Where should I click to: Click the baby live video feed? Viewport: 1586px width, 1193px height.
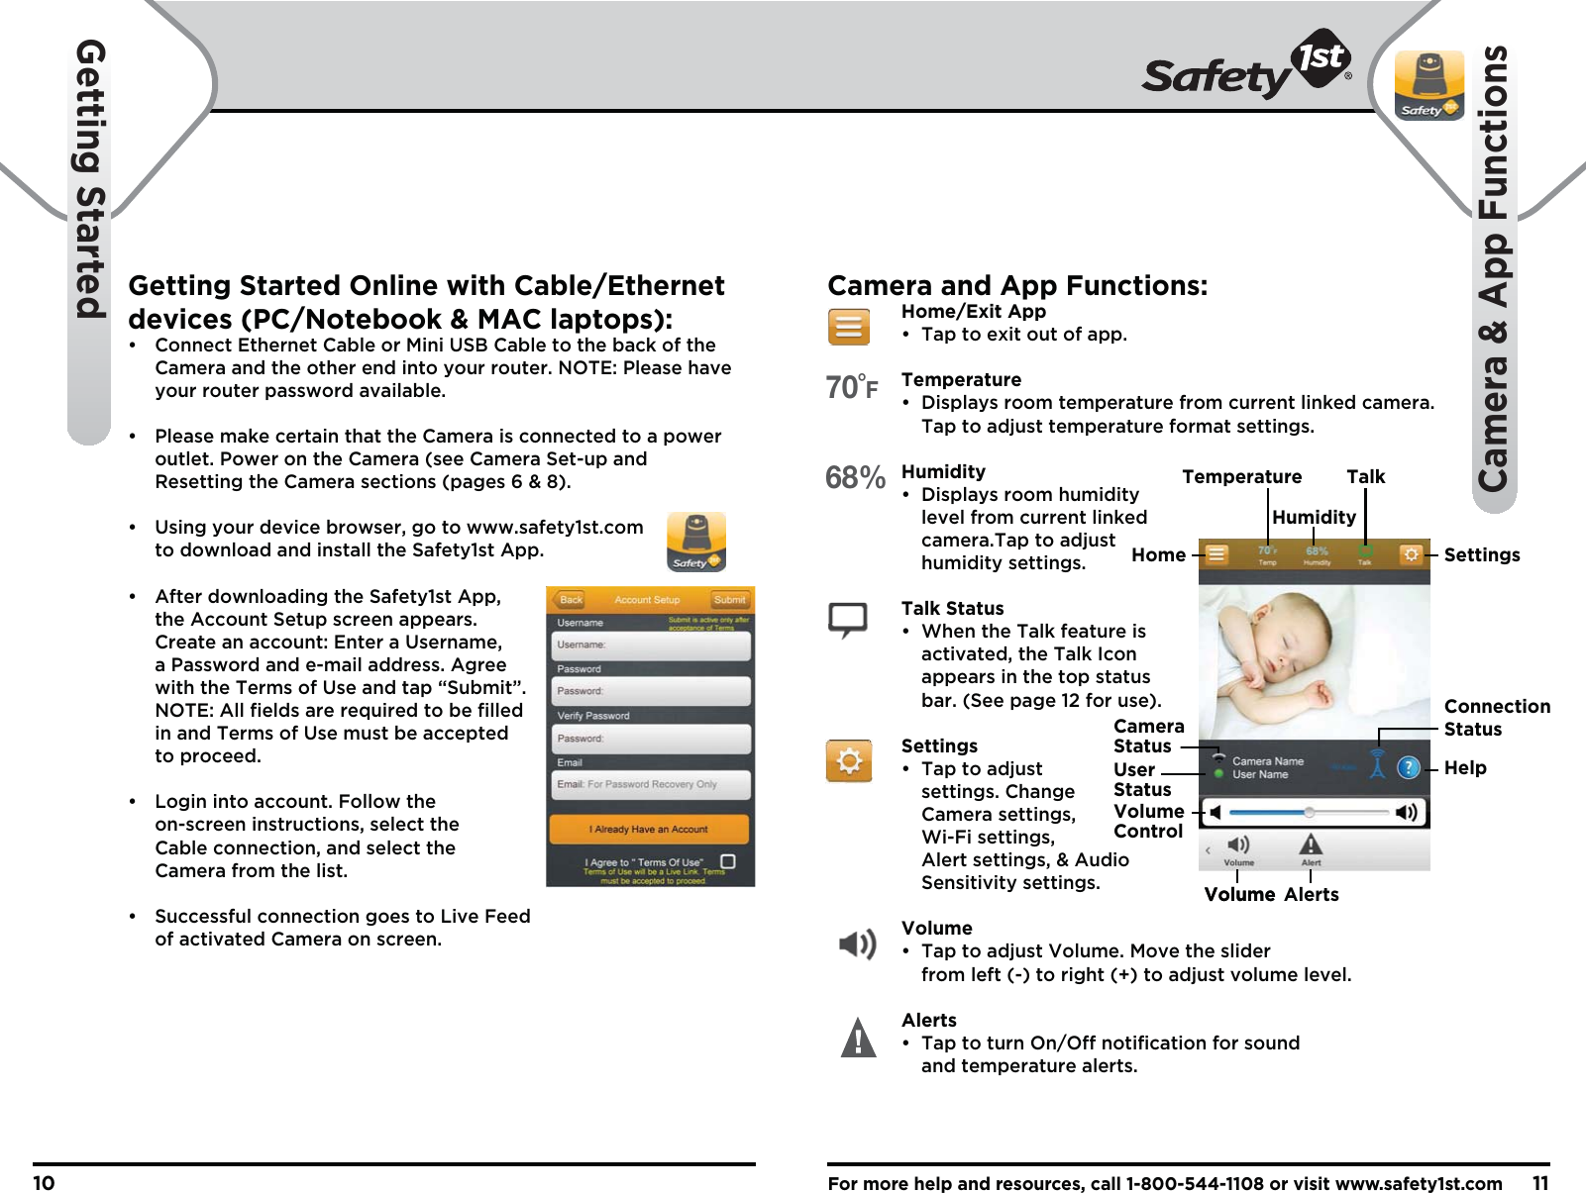(1314, 662)
